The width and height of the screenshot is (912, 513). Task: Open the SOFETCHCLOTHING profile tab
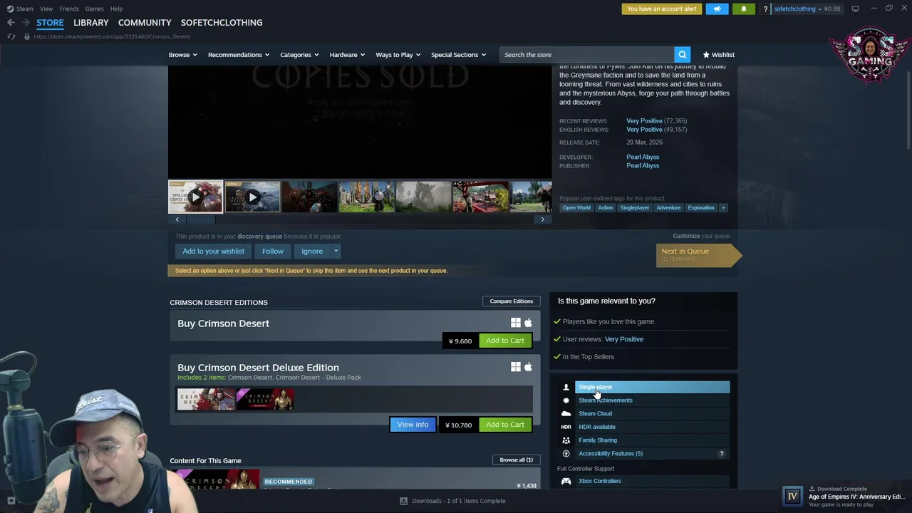click(x=222, y=23)
